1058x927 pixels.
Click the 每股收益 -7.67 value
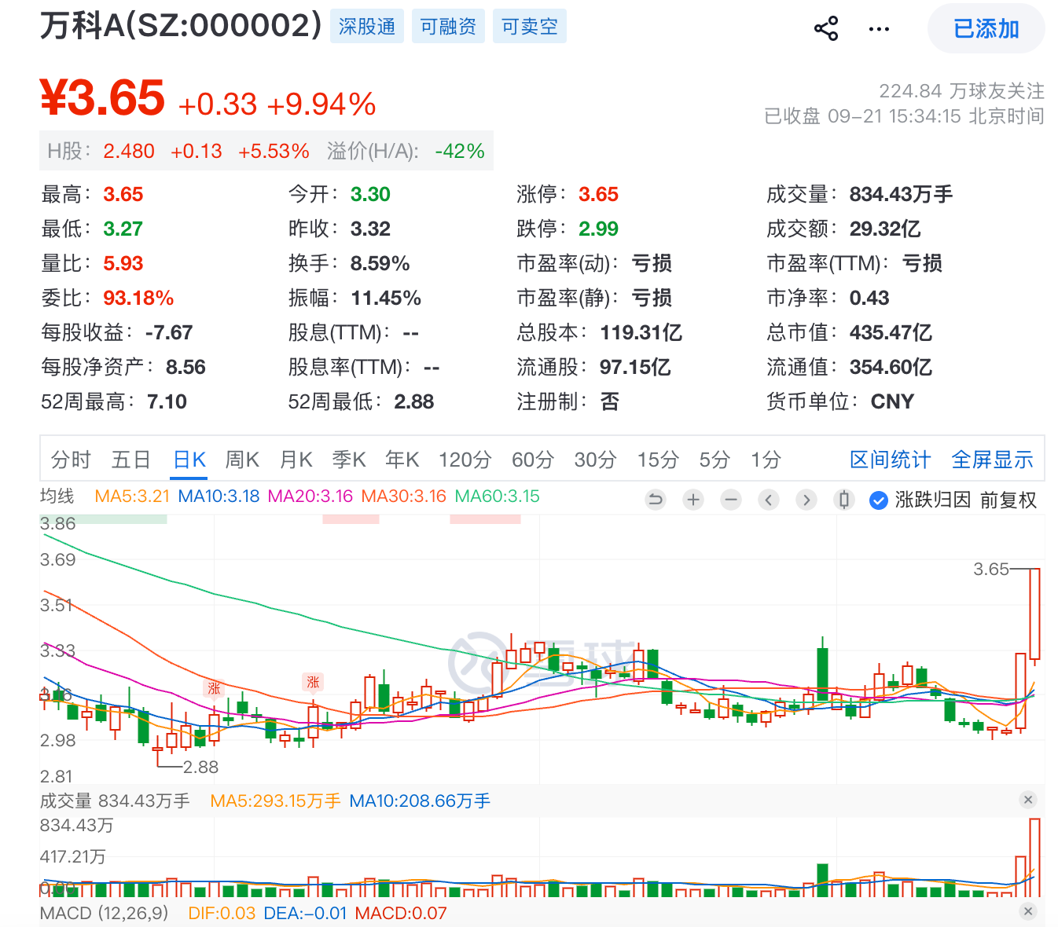point(169,332)
